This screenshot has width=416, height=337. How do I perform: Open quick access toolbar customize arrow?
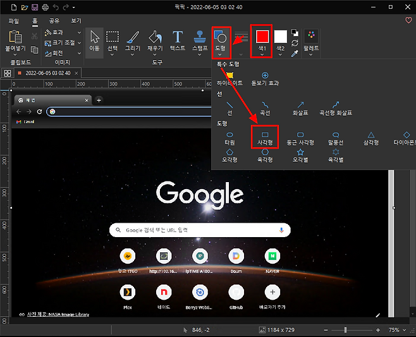74,8
